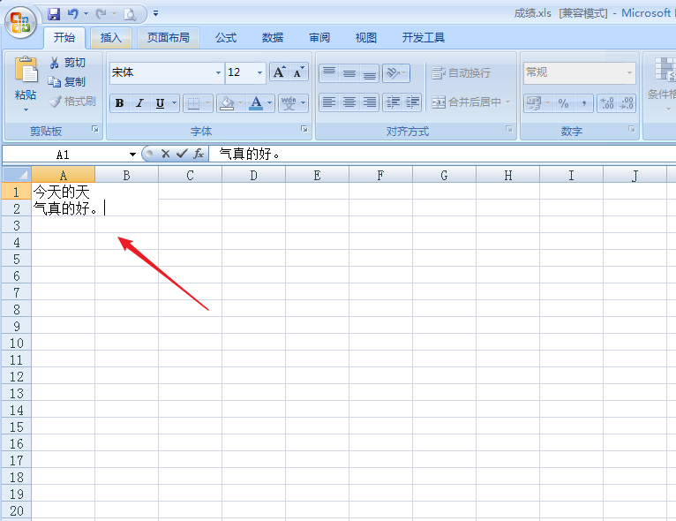676x521 pixels.
Task: Click the 合并后居中 merge button
Action: pos(470,102)
